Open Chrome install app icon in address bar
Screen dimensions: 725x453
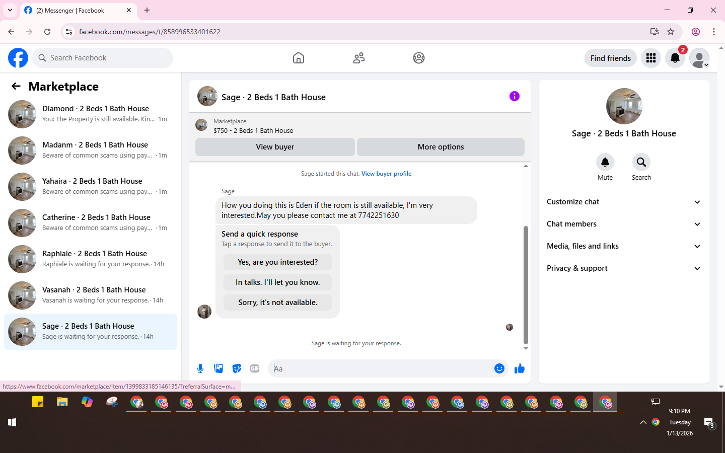click(655, 32)
